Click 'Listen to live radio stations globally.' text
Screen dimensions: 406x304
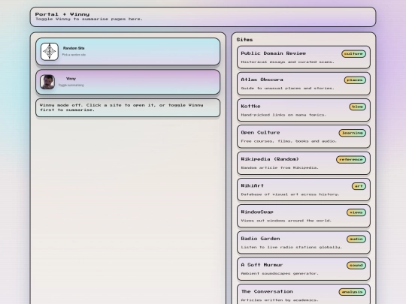click(292, 248)
